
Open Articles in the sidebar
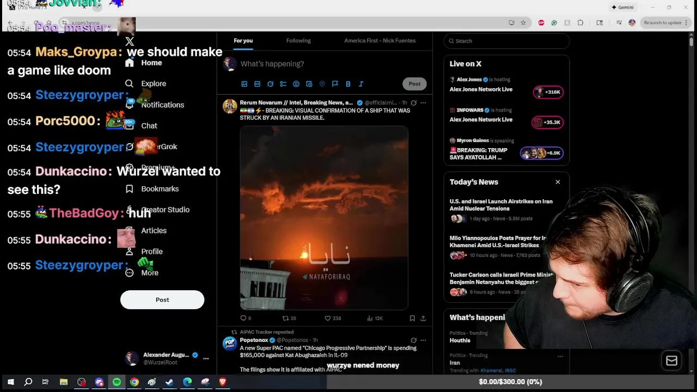click(x=145, y=231)
